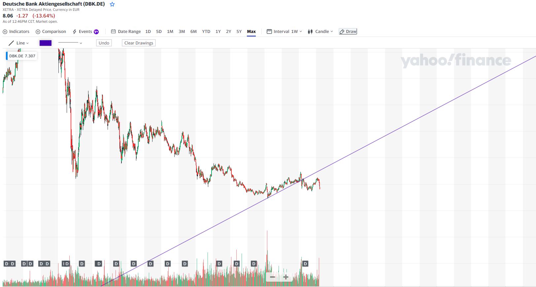The height and width of the screenshot is (287, 536).
Task: Undo the last drawing
Action: pyautogui.click(x=104, y=43)
